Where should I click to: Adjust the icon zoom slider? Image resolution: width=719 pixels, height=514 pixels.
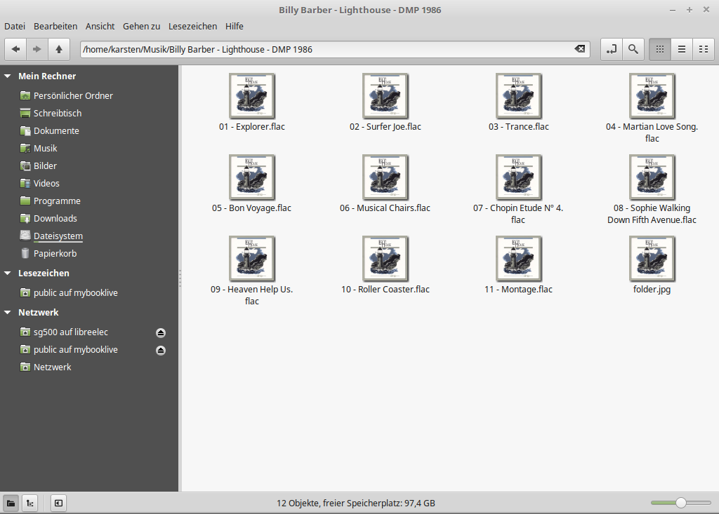680,503
